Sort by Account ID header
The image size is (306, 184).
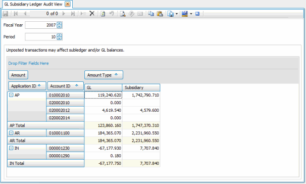coord(65,86)
